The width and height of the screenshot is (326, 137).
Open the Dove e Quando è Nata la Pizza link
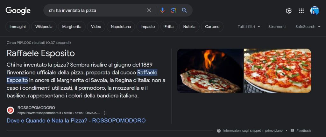[76, 121]
